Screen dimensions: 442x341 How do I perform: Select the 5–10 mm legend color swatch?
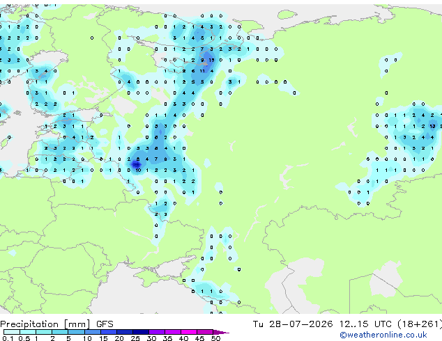click(x=76, y=332)
